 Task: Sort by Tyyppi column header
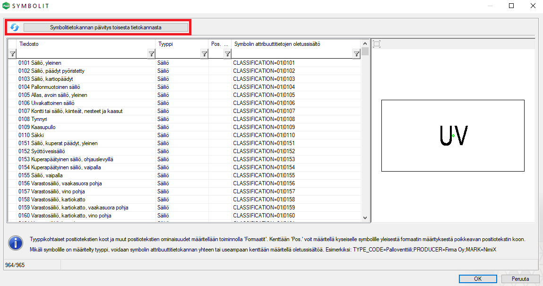pyautogui.click(x=181, y=44)
